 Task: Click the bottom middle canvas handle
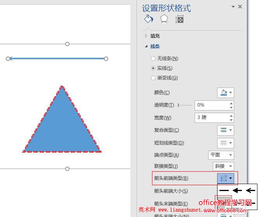click(67, 169)
